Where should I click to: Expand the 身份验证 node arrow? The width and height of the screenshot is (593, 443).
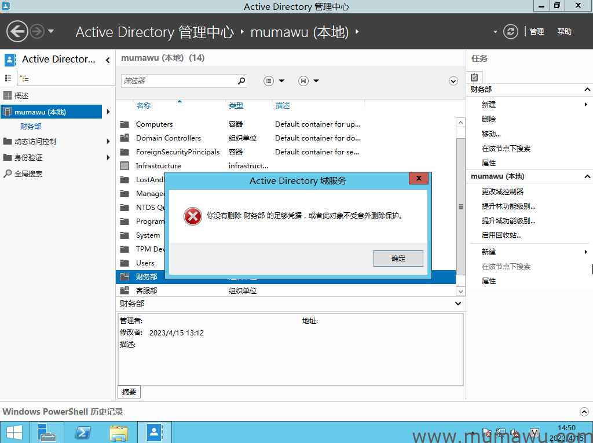[x=108, y=157]
